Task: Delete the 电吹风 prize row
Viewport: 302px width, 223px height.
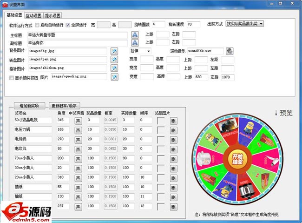Action: click(174, 149)
